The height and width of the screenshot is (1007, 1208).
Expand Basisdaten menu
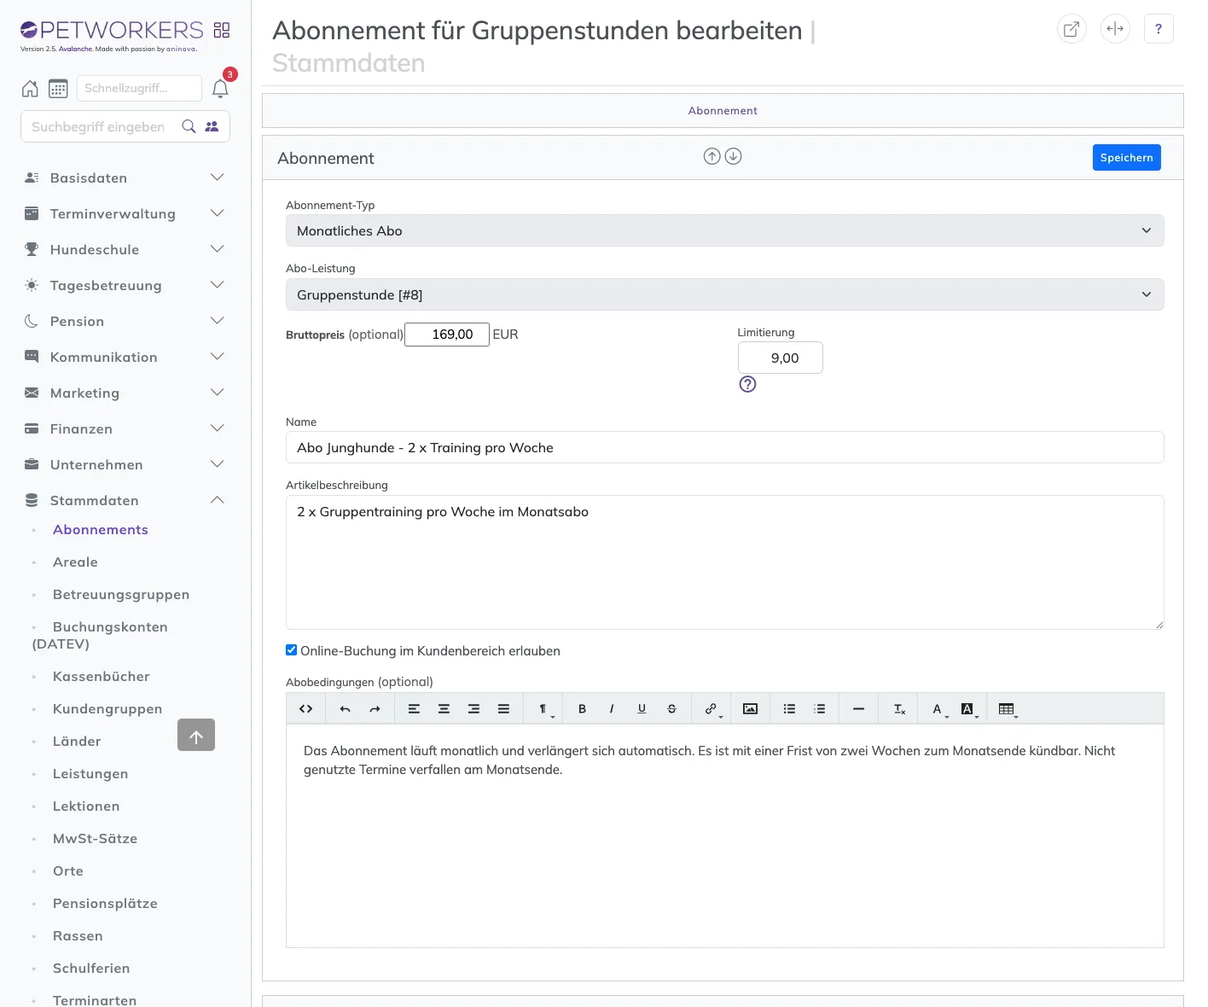pyautogui.click(x=125, y=178)
